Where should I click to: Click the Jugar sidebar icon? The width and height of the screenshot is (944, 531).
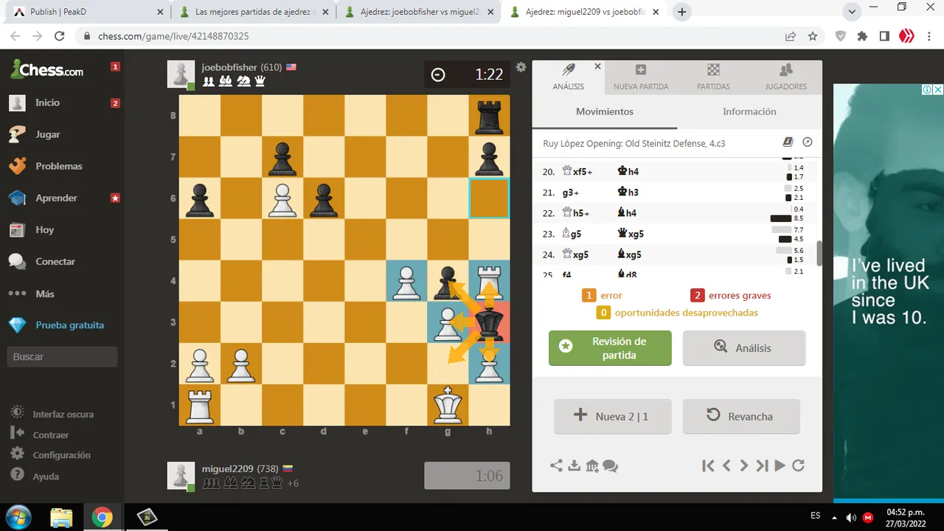tap(17, 134)
